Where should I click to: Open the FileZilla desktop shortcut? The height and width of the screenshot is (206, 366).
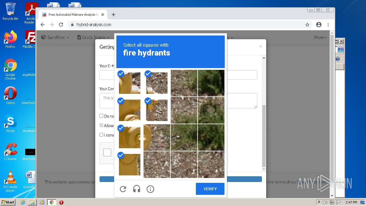coord(30,39)
